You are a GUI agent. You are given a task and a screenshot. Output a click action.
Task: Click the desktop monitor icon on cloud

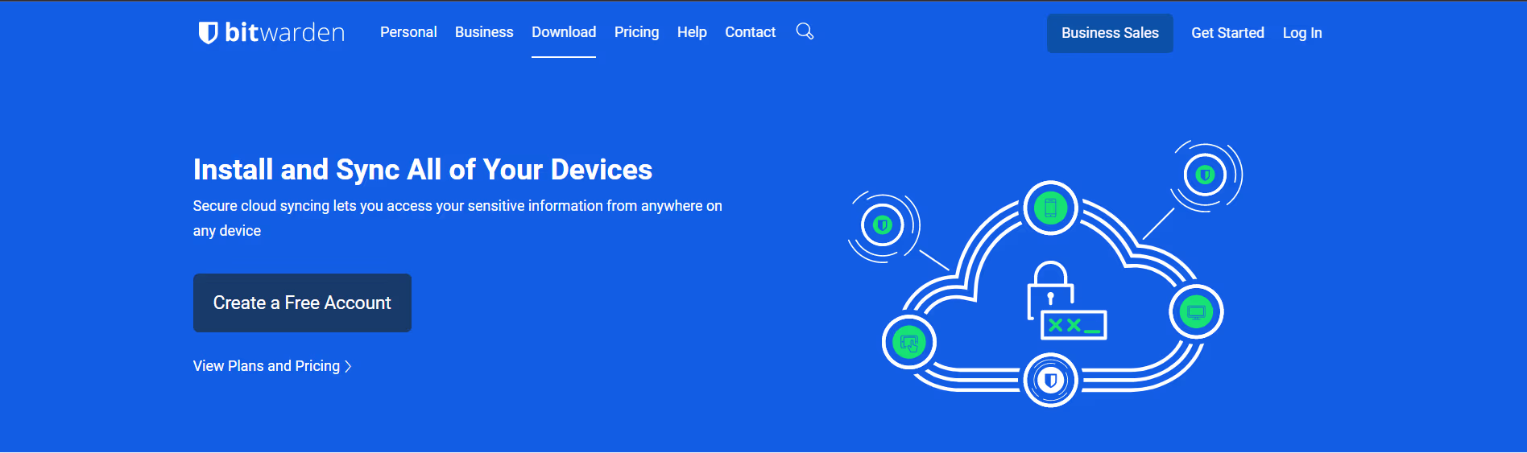click(x=1196, y=312)
